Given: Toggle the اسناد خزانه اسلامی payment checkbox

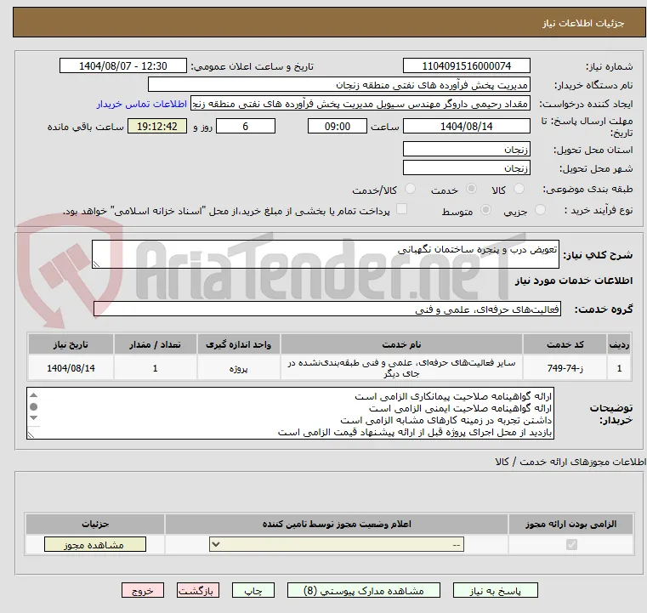Looking at the screenshot, I should click(x=401, y=209).
